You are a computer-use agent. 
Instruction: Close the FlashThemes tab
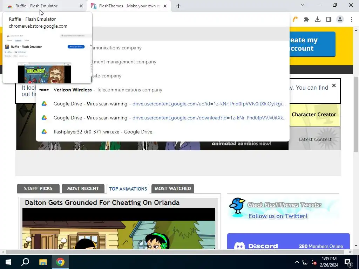[x=165, y=6]
